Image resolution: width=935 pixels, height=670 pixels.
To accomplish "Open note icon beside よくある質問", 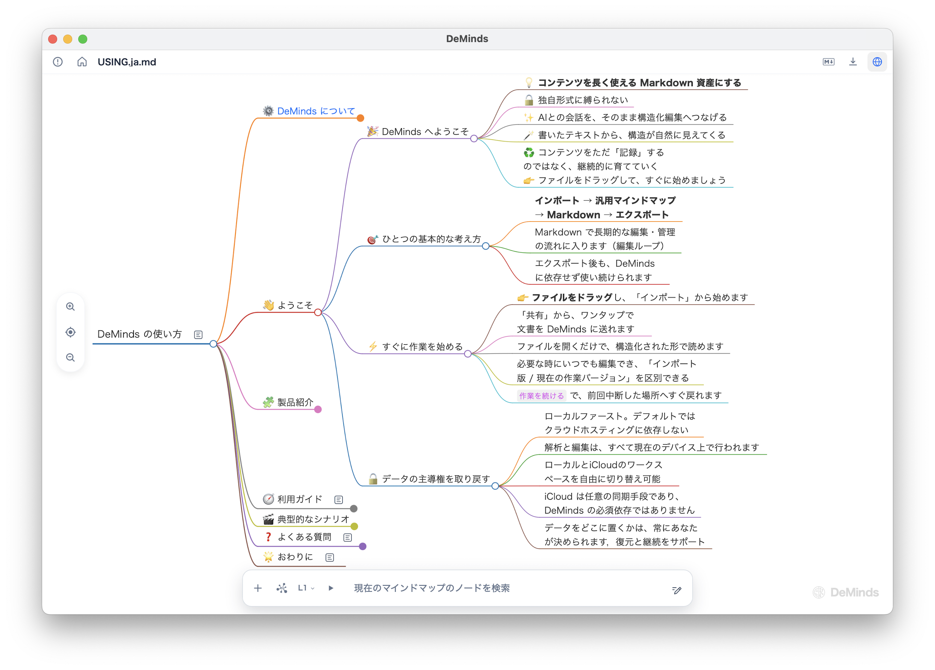I will pos(348,537).
